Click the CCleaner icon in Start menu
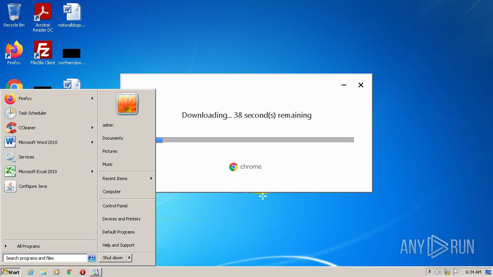493x277 pixels. tap(10, 128)
